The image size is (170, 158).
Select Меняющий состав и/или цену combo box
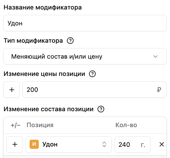(x=85, y=56)
